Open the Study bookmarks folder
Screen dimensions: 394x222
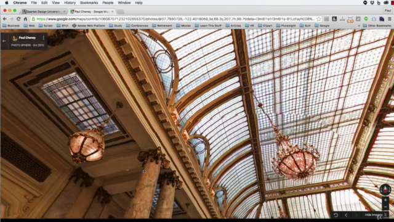(x=115, y=26)
